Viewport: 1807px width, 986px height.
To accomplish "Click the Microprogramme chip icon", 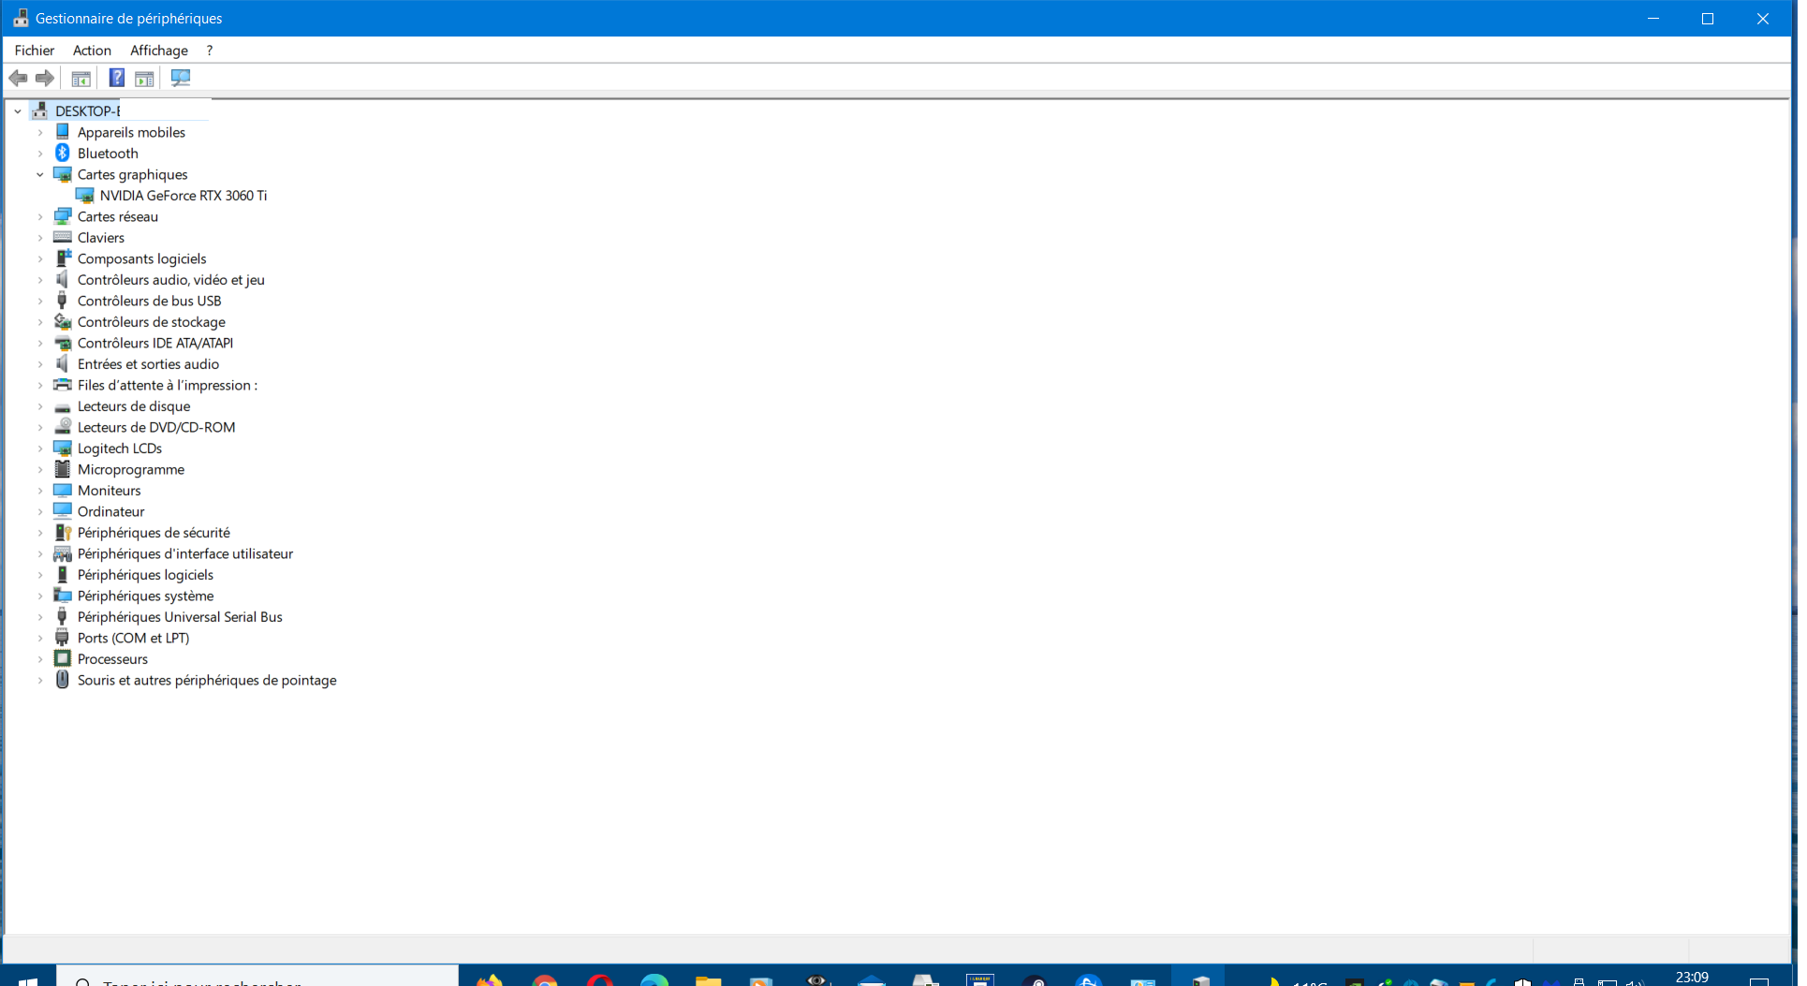I will click(x=63, y=469).
